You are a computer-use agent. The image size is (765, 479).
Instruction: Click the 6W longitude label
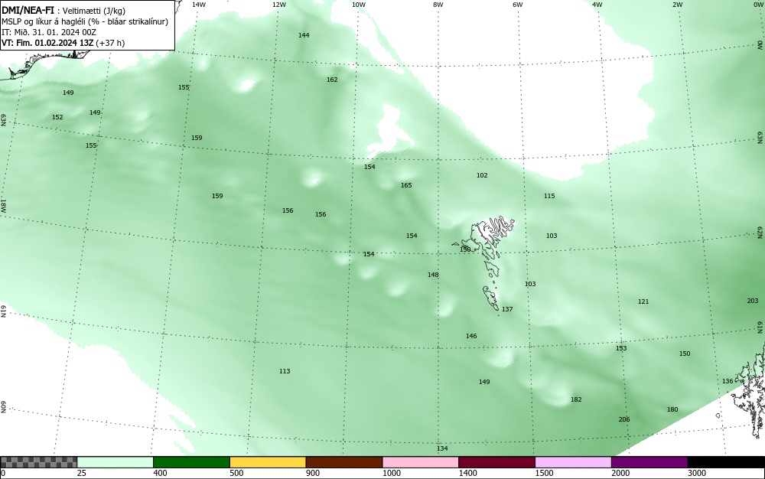(518, 5)
